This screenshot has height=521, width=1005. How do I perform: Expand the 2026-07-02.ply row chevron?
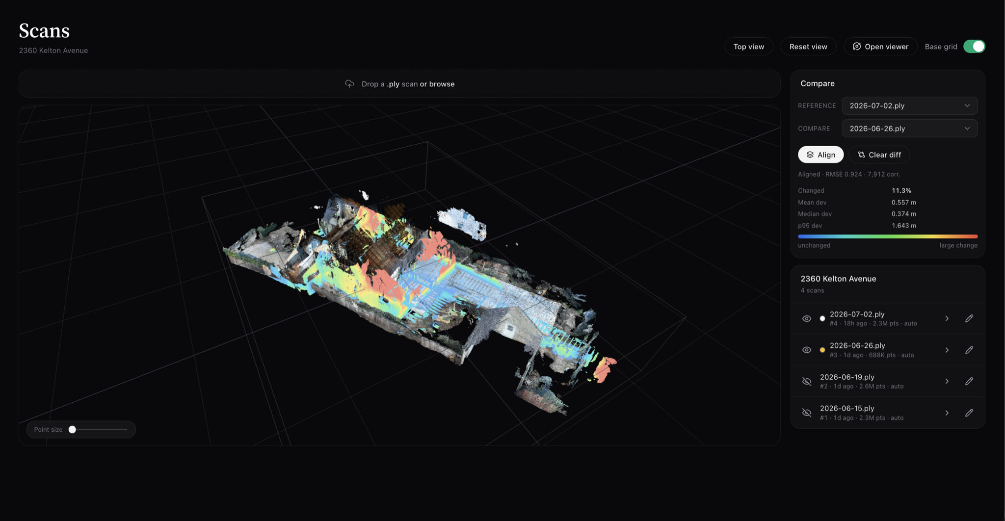[x=947, y=318]
